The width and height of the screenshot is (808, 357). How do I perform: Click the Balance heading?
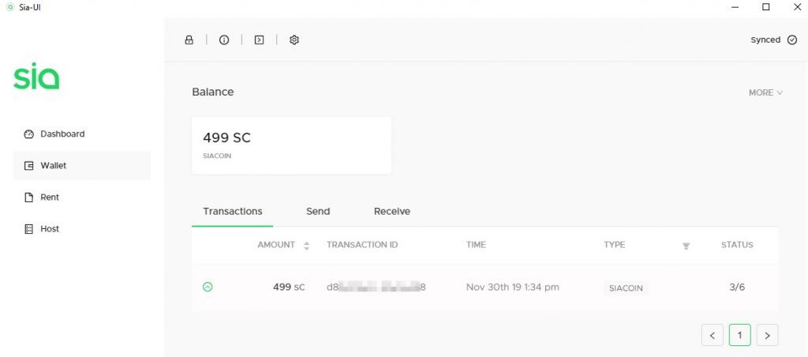[x=213, y=92]
